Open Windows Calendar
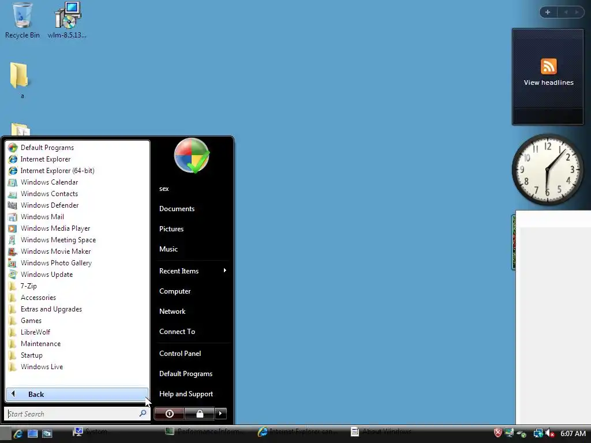This screenshot has height=443, width=591. 77,182
